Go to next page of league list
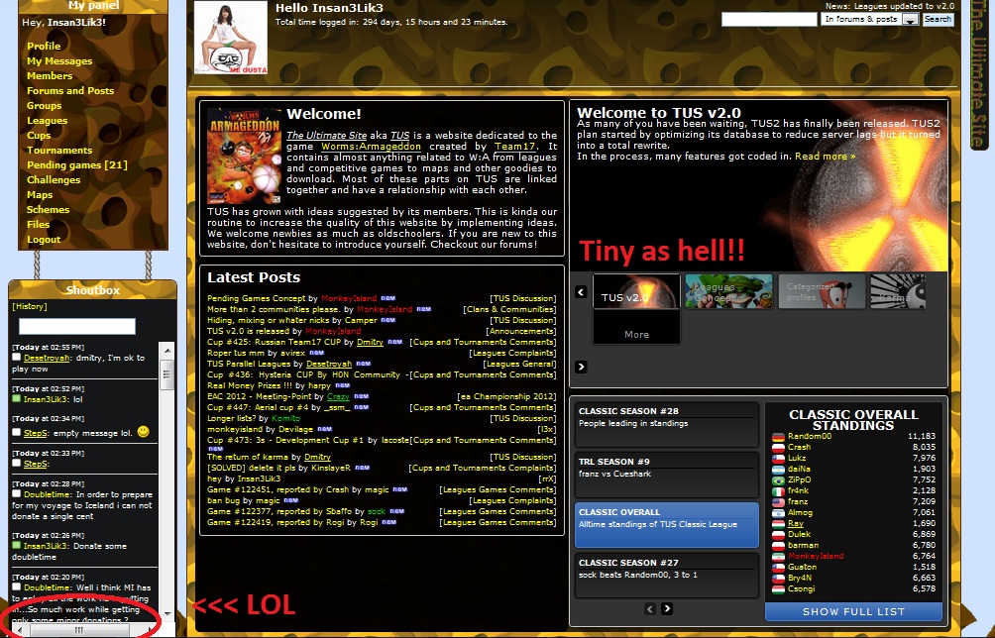Screen dimensions: 995x638 click(x=667, y=609)
